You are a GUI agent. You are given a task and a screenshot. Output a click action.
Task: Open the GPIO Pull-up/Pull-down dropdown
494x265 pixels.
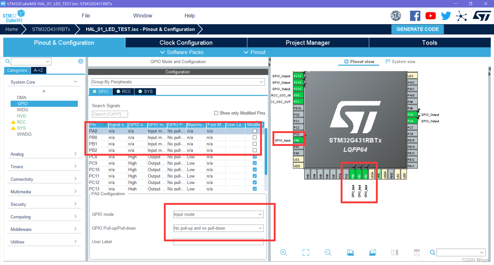[x=218, y=228]
